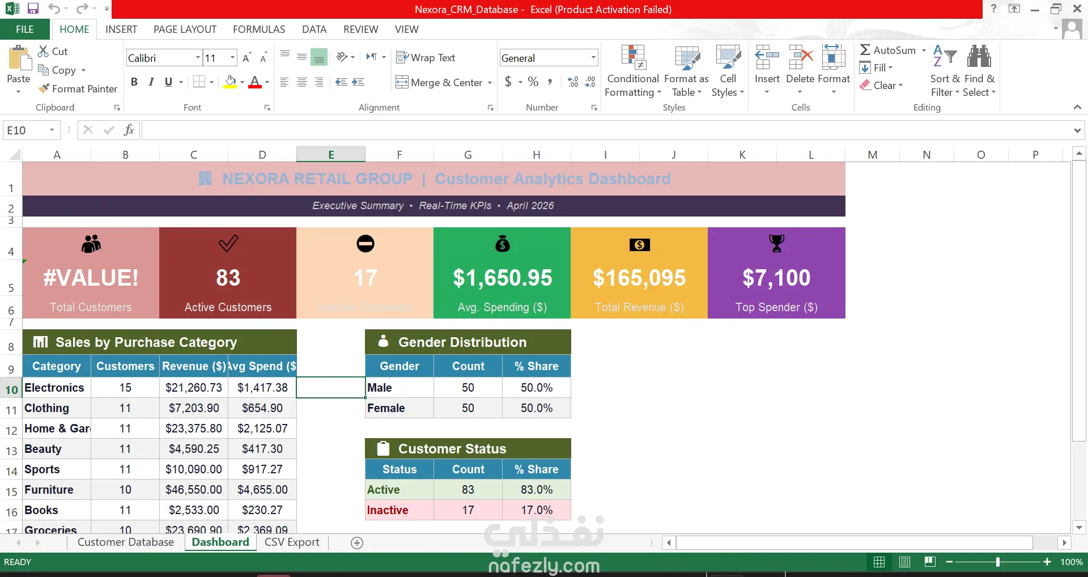Expand the Merge & Center dropdown arrow
1088x577 pixels.
click(x=490, y=83)
